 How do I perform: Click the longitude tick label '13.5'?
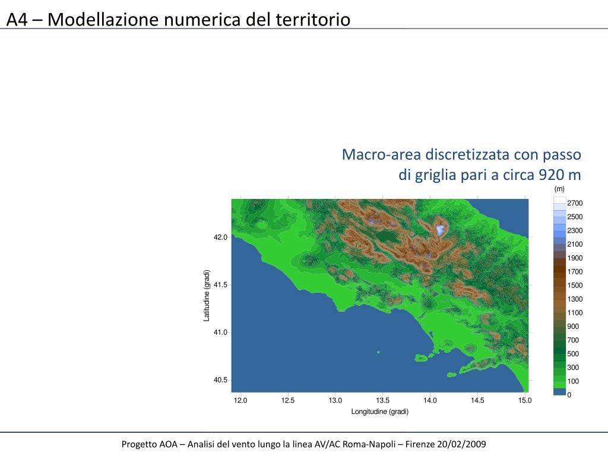tap(383, 401)
